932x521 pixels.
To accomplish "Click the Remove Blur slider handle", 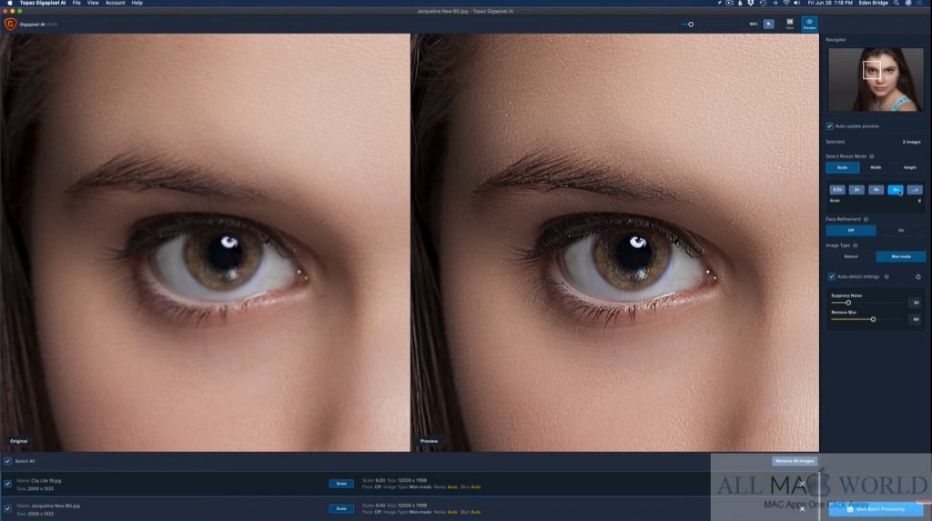I will (x=873, y=319).
